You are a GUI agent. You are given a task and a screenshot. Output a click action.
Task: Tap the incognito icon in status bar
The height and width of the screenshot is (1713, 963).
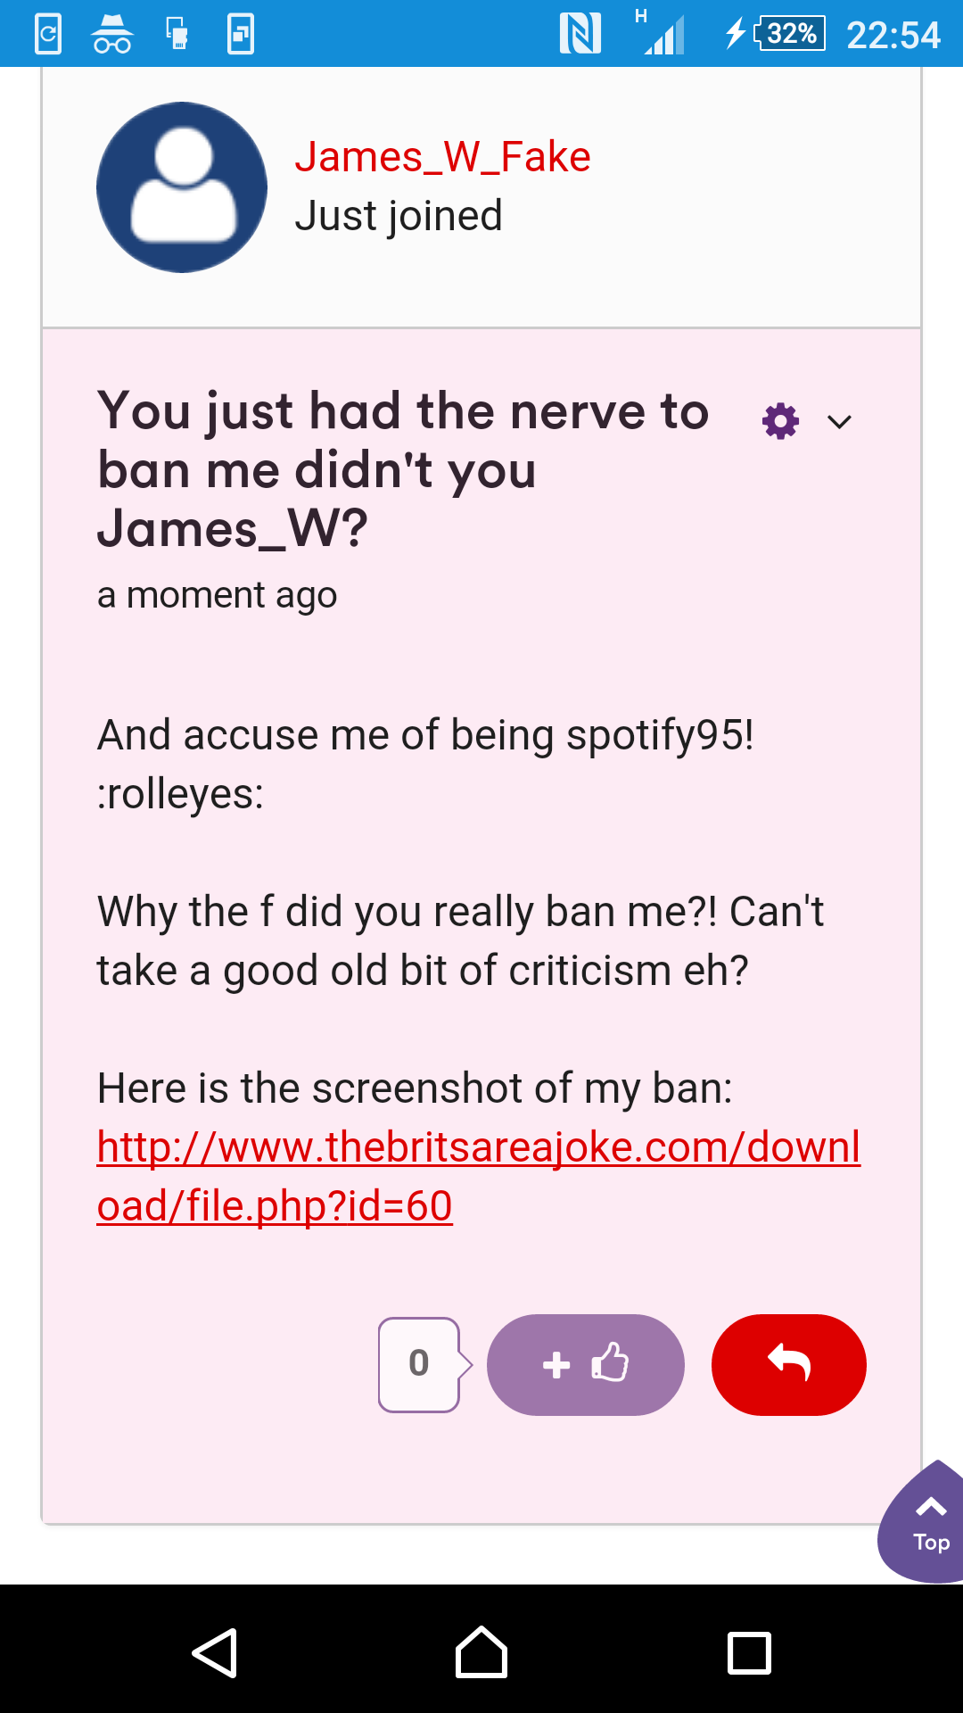click(x=112, y=35)
